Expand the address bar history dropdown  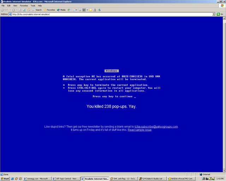(x=214, y=14)
